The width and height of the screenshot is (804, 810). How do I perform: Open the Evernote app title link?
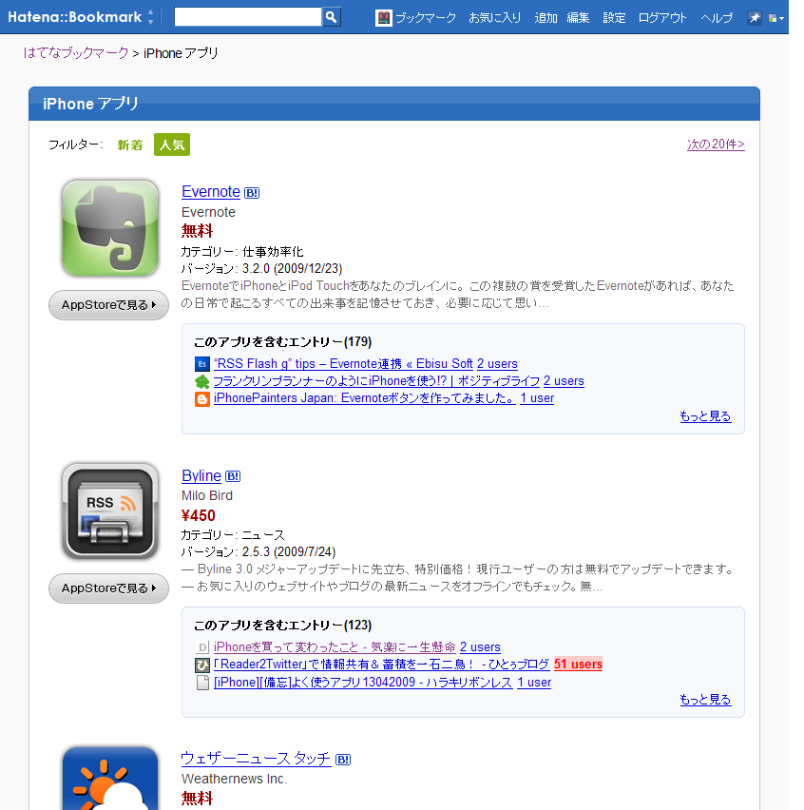point(211,192)
